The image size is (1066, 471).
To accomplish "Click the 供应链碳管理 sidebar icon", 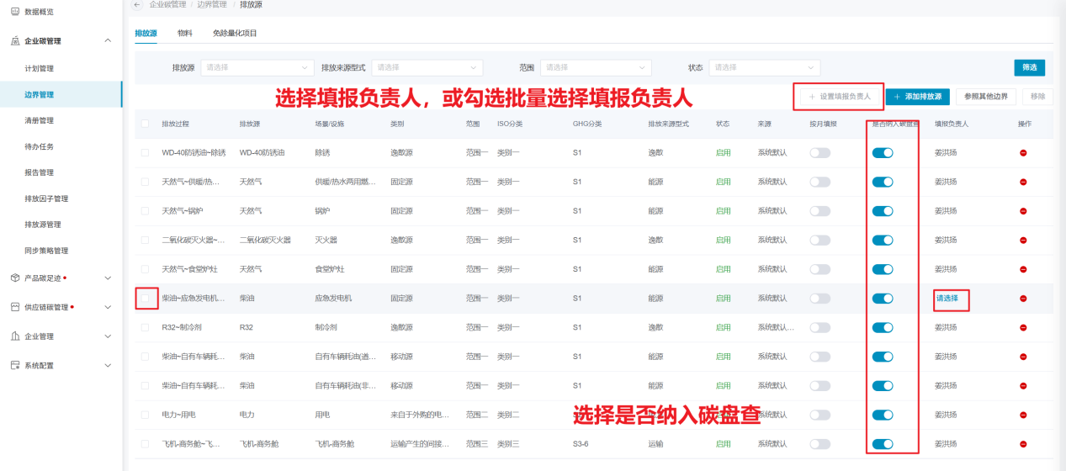I will pyautogui.click(x=15, y=307).
